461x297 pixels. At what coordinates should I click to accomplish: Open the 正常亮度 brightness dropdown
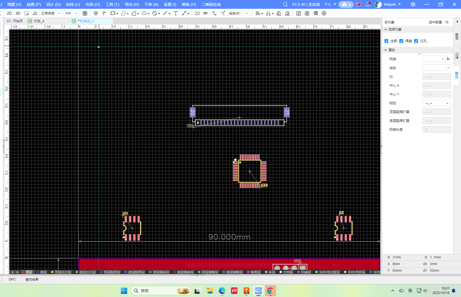(51, 13)
